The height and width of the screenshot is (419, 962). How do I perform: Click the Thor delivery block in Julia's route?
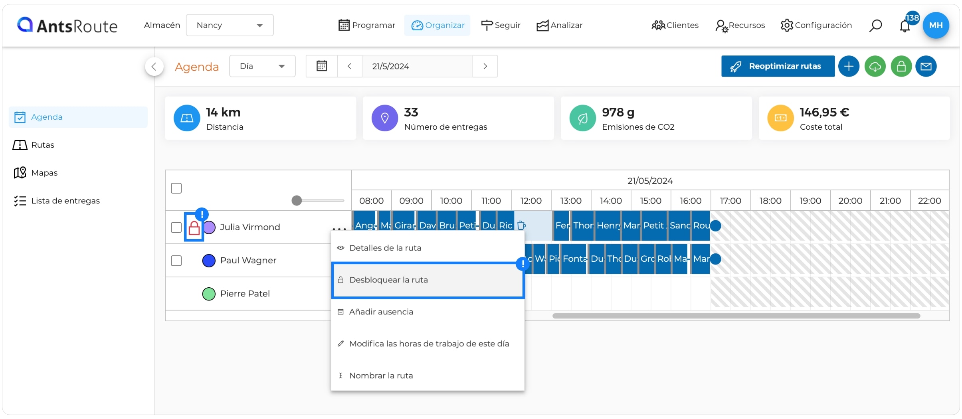click(583, 225)
